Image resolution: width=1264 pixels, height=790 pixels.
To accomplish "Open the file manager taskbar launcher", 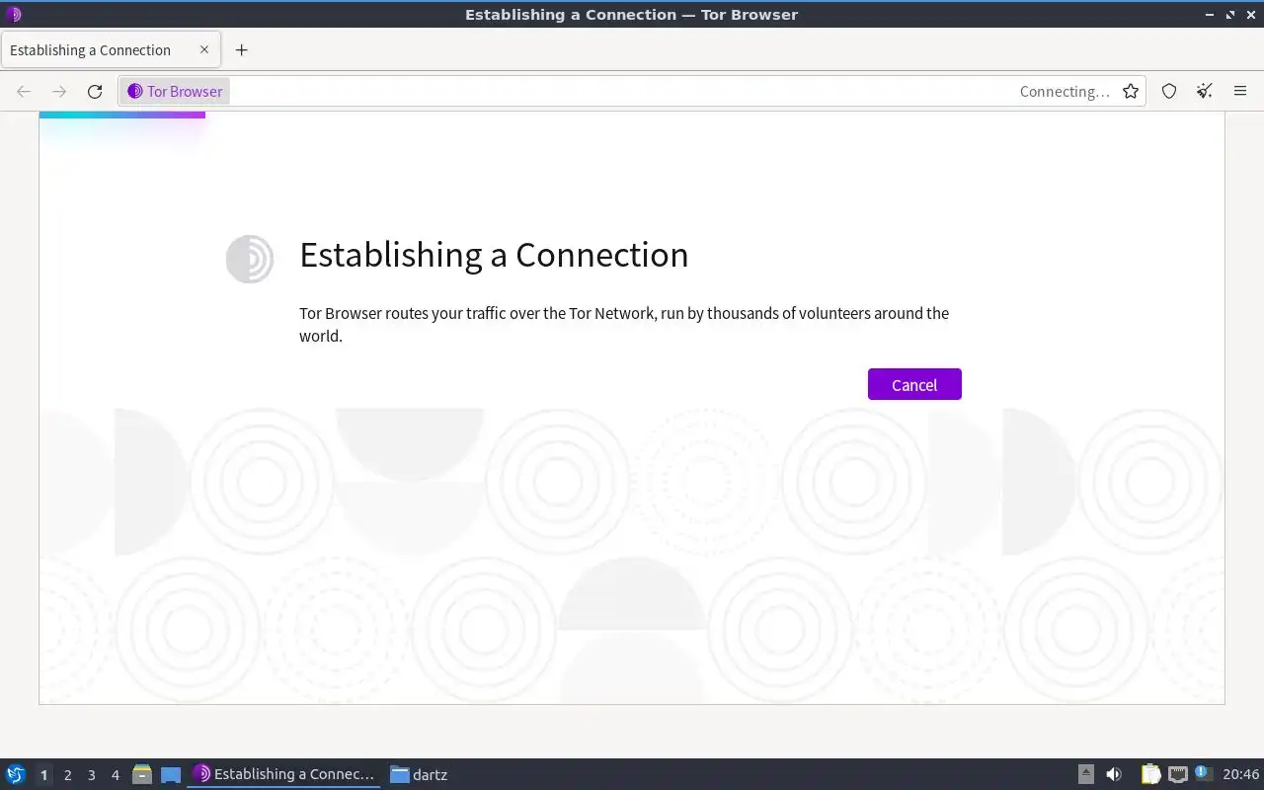I will 142,774.
